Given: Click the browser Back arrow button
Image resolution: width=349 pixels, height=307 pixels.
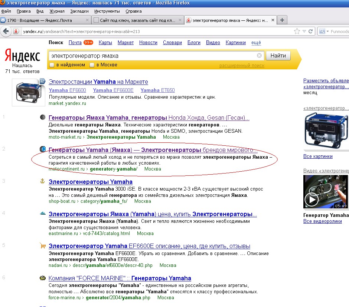Looking at the screenshot, I should pos(6,31).
